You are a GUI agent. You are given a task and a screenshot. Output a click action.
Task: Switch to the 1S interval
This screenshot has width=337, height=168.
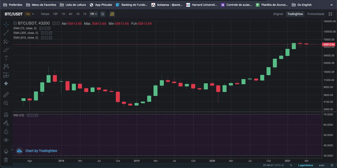85,14
